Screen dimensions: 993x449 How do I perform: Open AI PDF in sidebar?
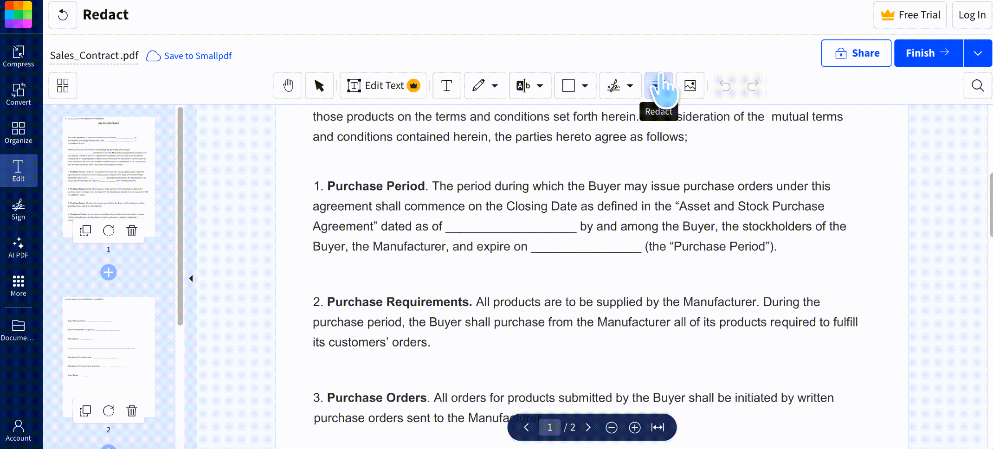pyautogui.click(x=19, y=247)
